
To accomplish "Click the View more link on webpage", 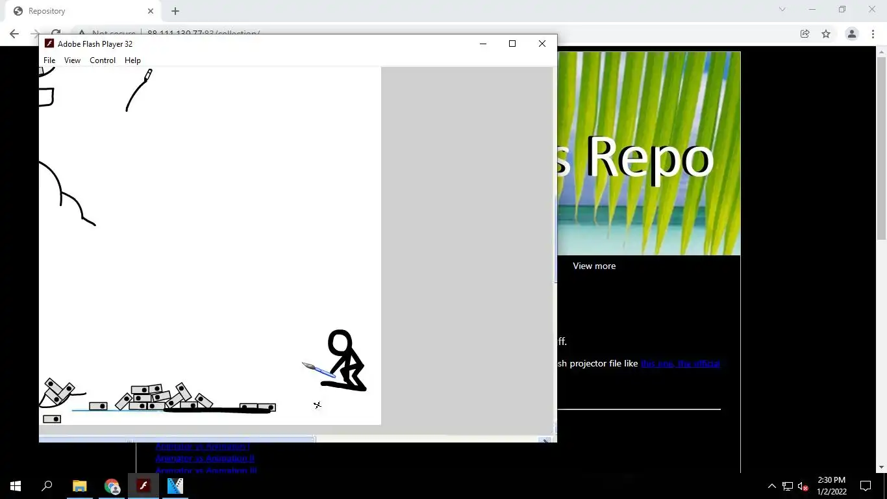I will (594, 266).
